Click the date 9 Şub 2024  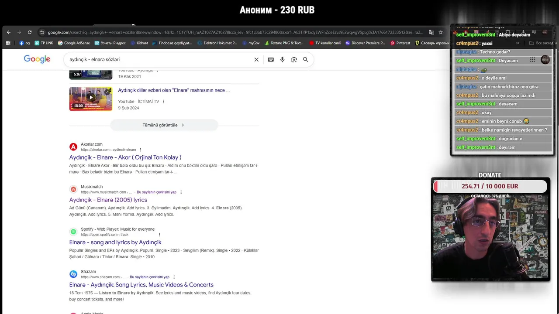click(x=128, y=108)
